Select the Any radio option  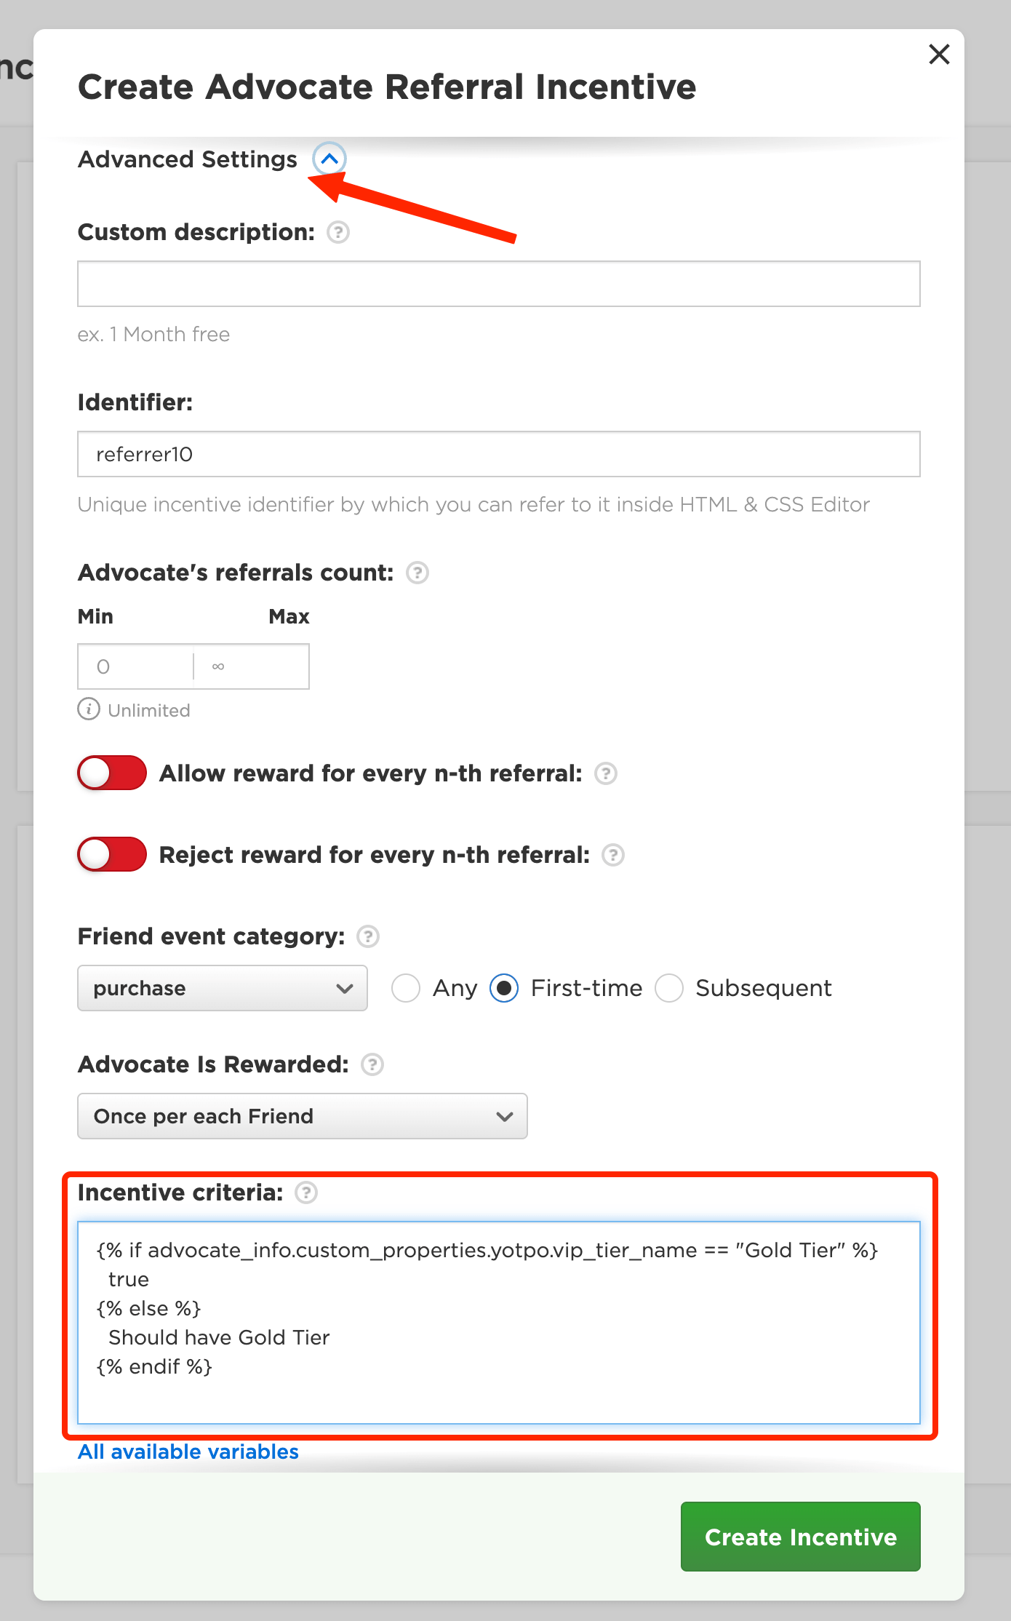(x=406, y=988)
